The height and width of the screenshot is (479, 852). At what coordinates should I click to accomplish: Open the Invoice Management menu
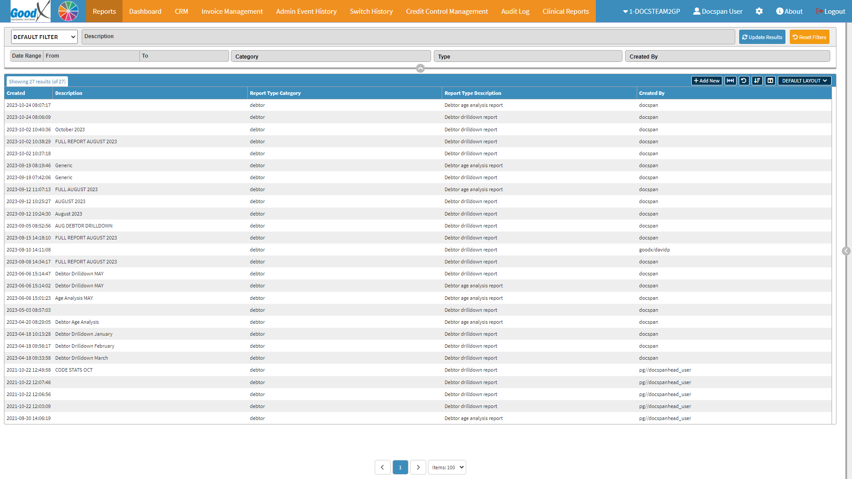(232, 12)
